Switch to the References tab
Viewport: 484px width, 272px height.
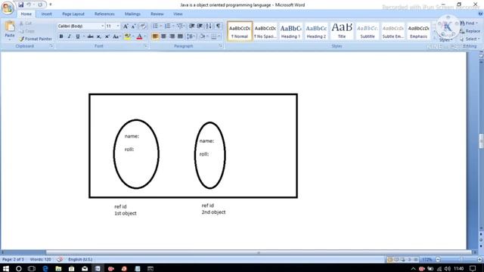click(x=104, y=14)
